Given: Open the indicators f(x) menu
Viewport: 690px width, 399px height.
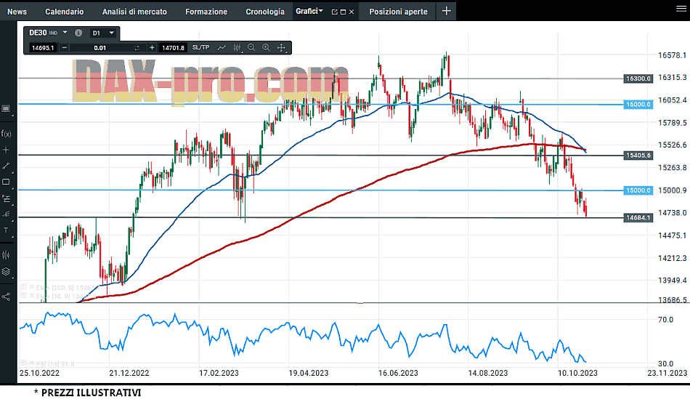Looking at the screenshot, I should (6, 134).
